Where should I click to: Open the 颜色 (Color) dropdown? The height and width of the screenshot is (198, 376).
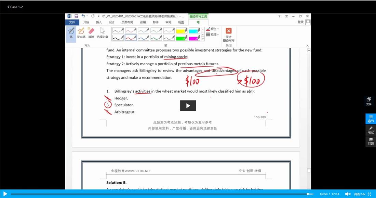click(213, 29)
